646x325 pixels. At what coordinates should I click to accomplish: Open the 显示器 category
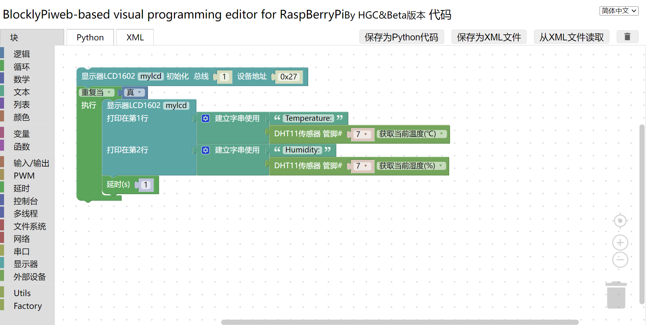coord(27,264)
